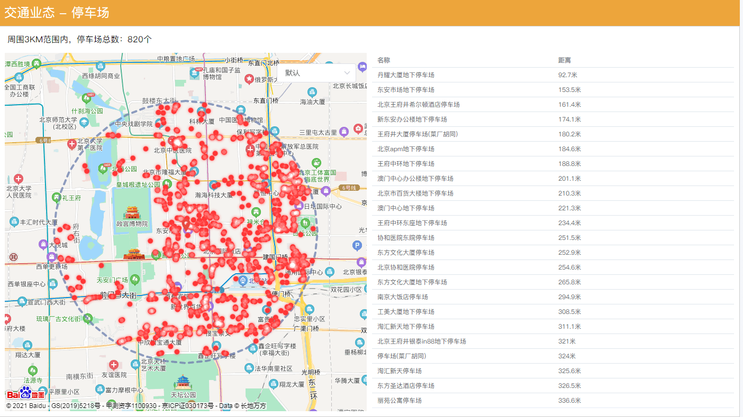Select 丹耀大厦地下停车场 row
The height and width of the screenshot is (417, 743).
[x=552, y=75]
